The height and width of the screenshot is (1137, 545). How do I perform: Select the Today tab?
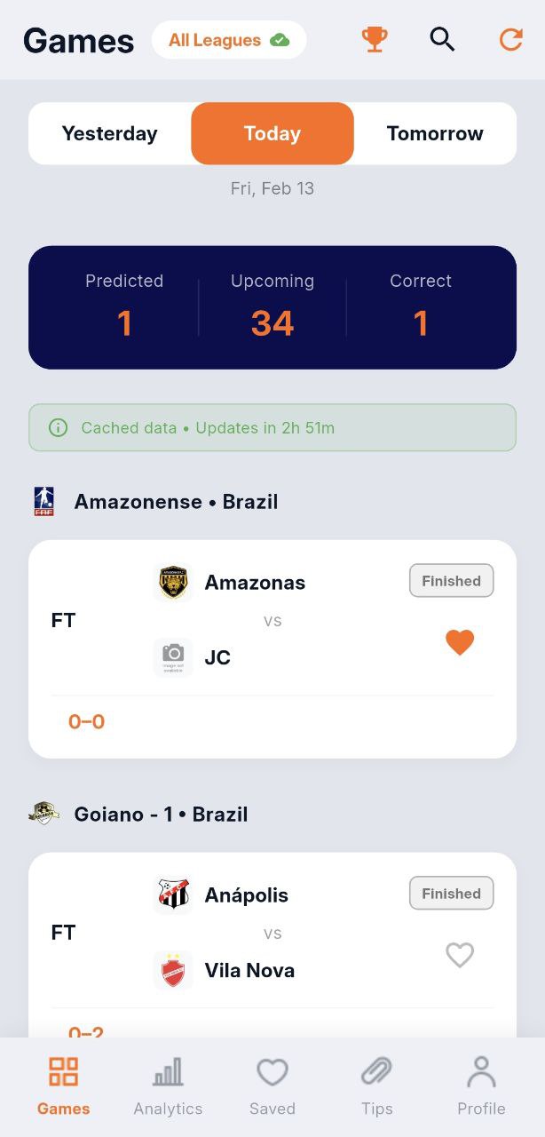(272, 134)
